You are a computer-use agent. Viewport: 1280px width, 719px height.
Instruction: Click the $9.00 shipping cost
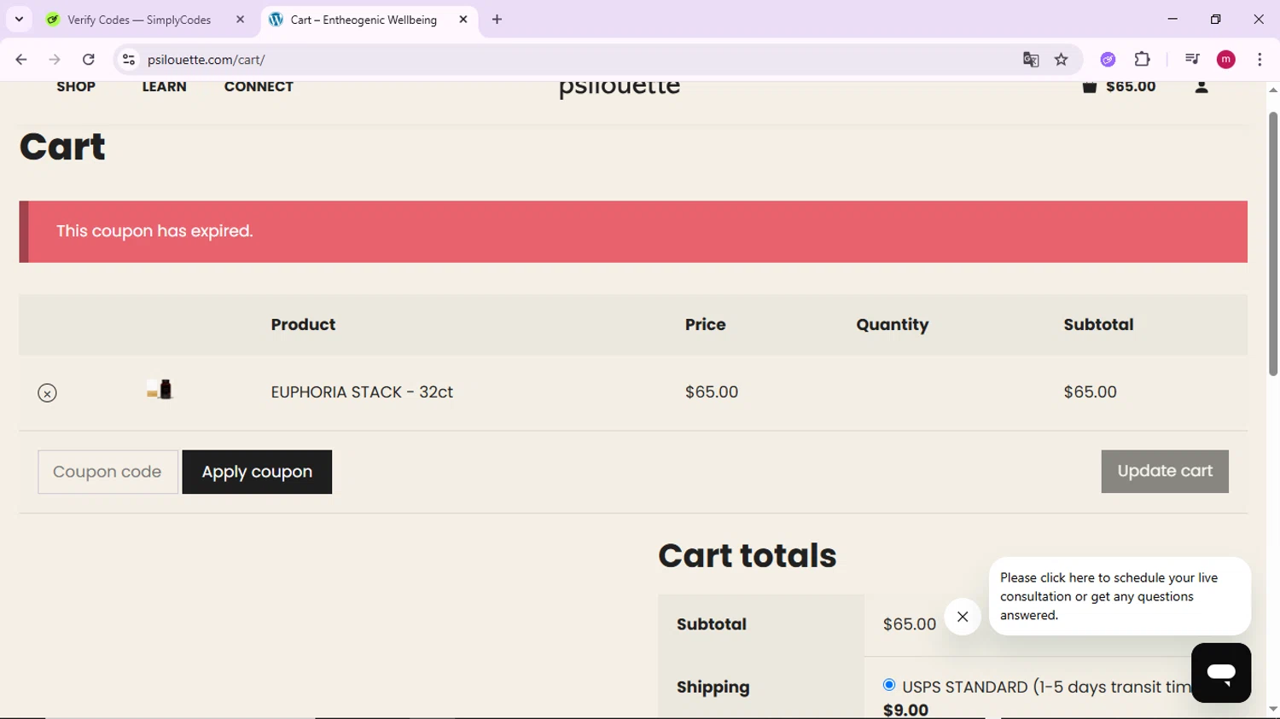pyautogui.click(x=905, y=710)
